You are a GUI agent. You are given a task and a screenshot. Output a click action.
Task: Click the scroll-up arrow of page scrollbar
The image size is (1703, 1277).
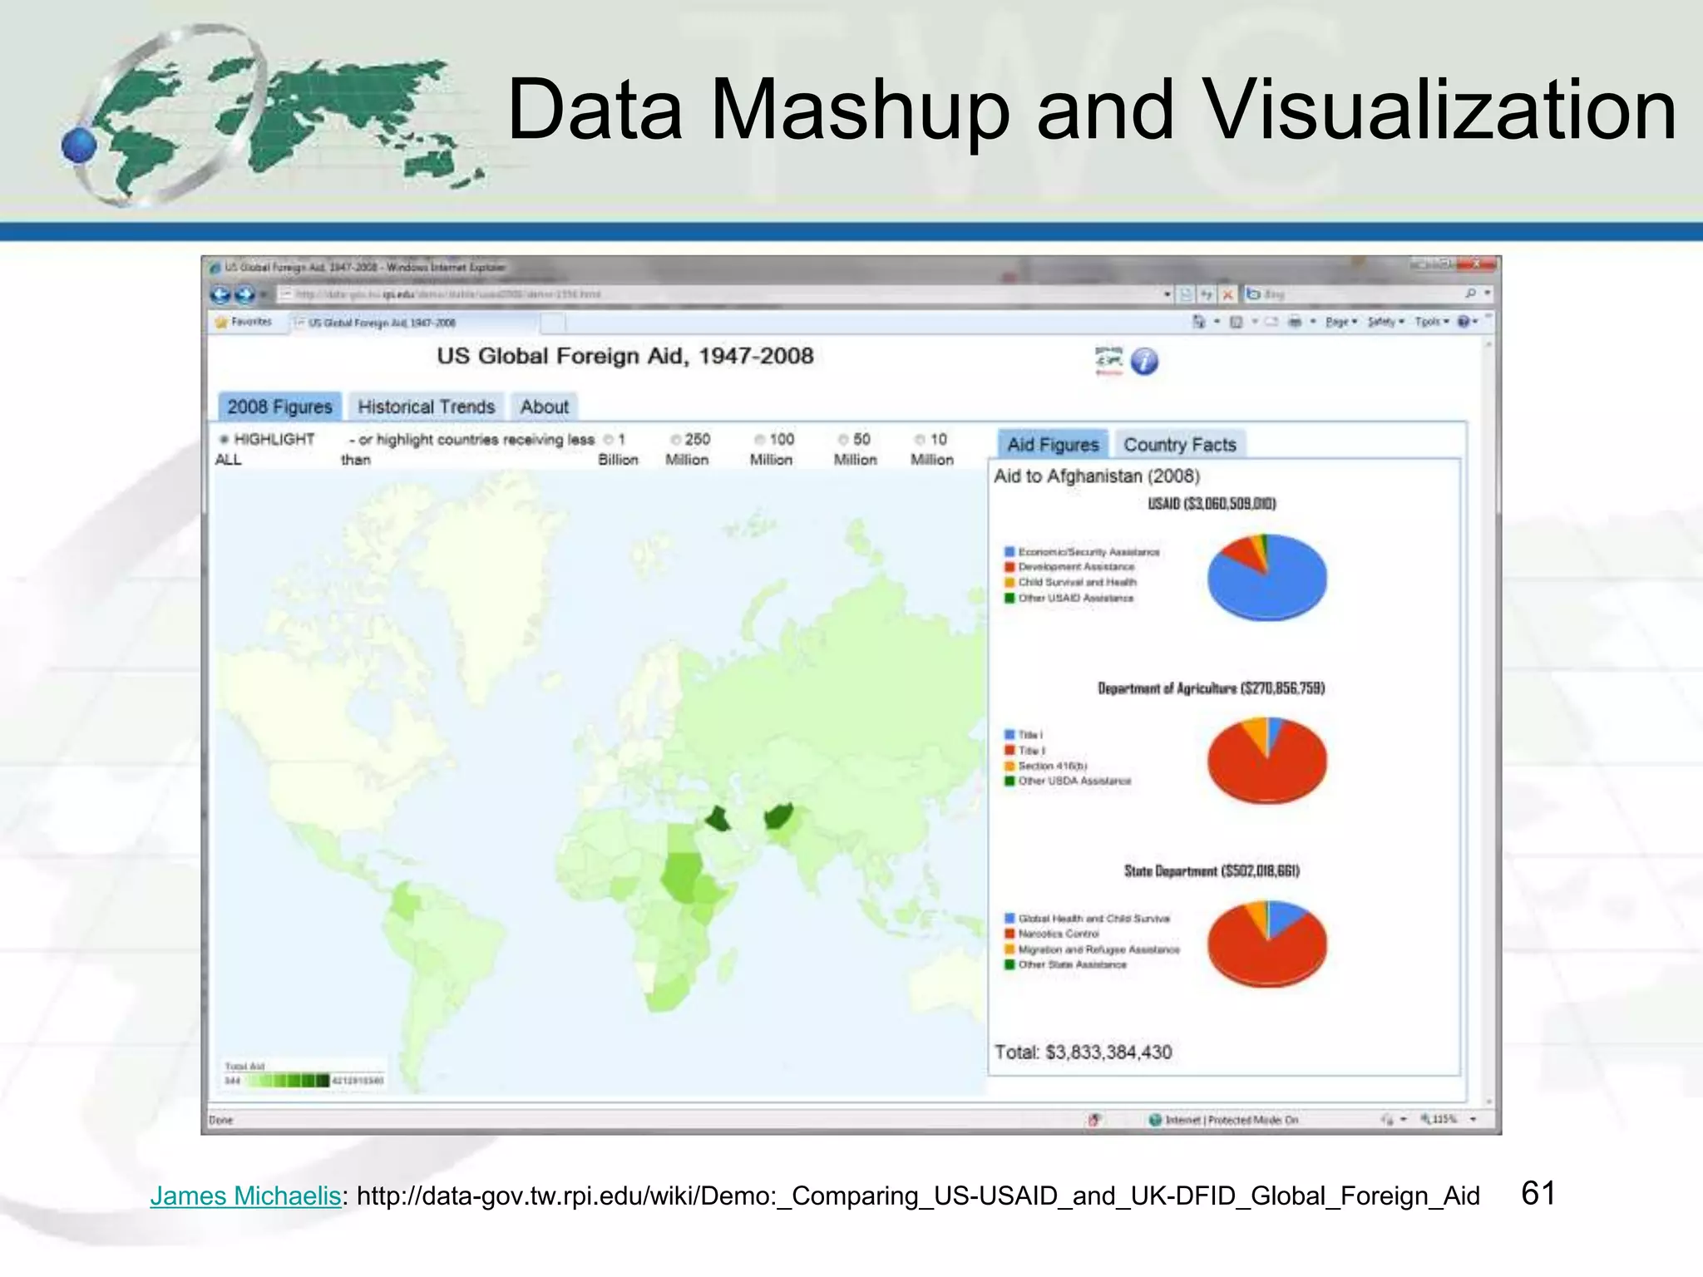tap(1488, 343)
